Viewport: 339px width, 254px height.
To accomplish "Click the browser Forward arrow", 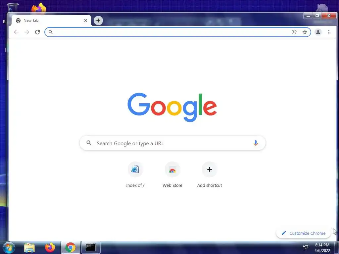I will pos(26,32).
